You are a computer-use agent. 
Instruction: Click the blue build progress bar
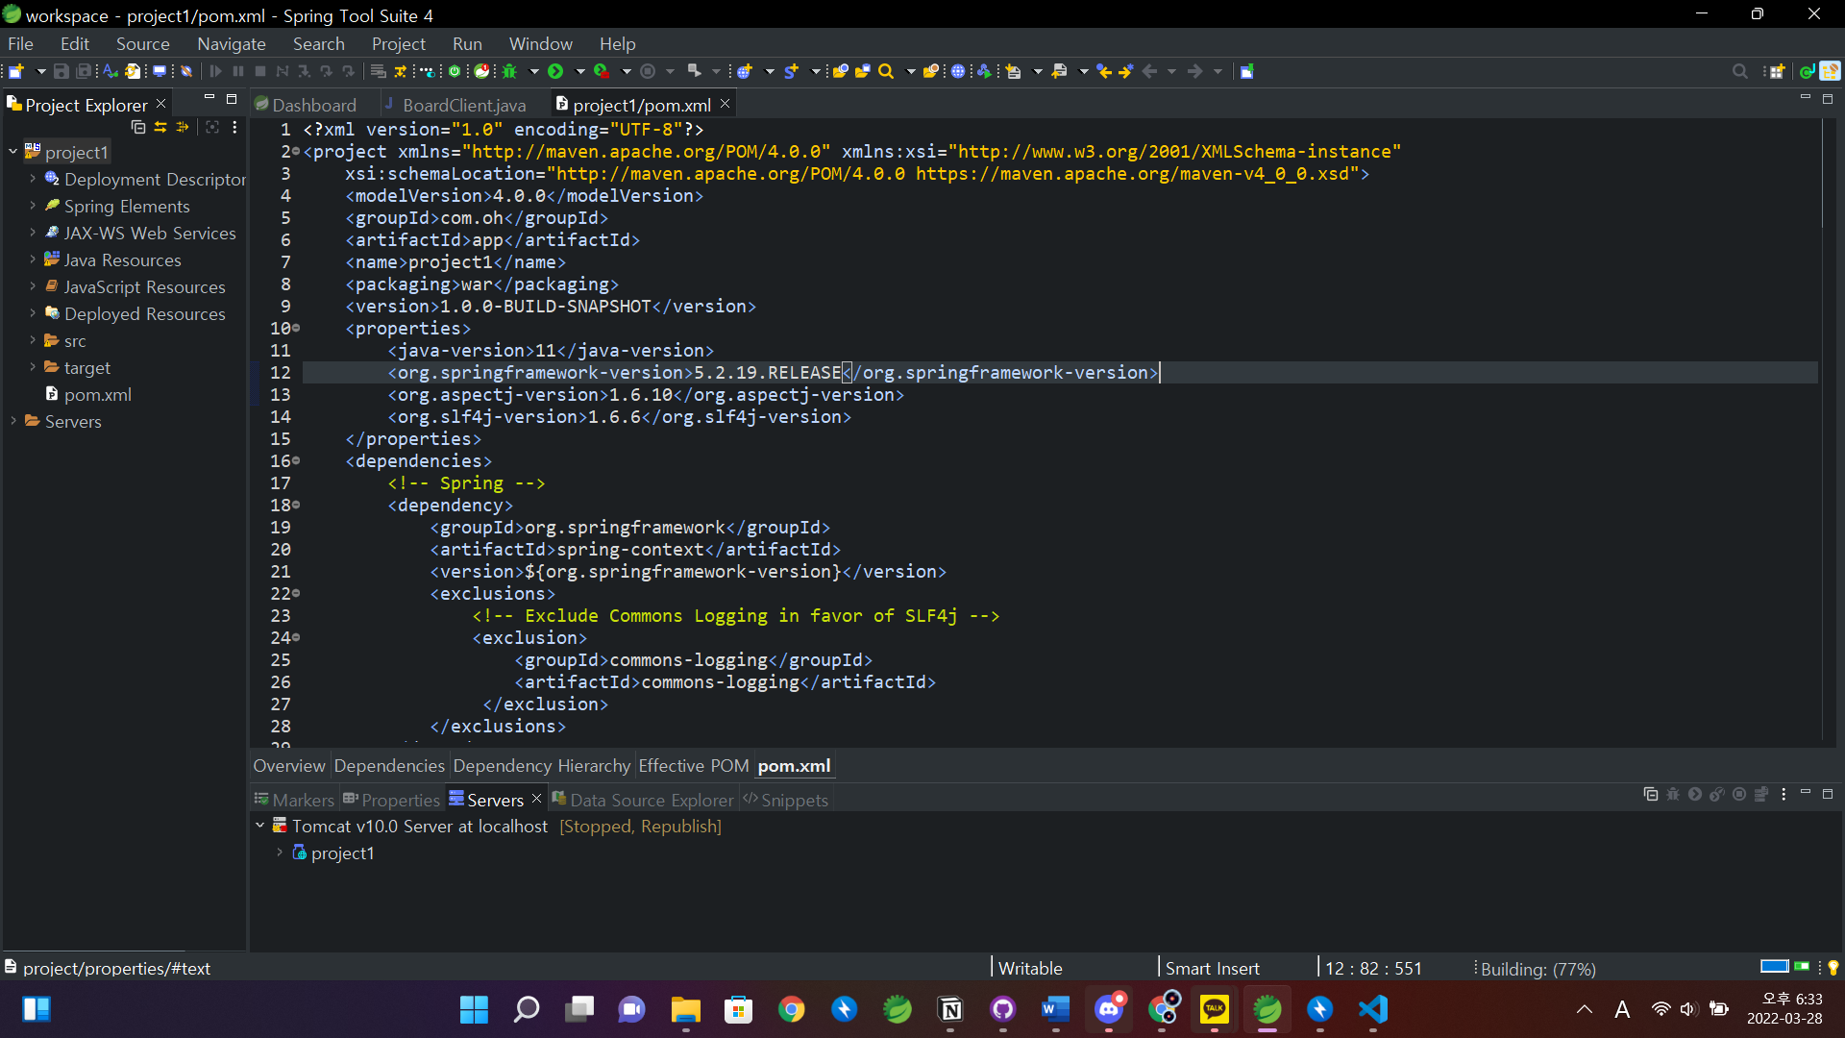coord(1774,967)
